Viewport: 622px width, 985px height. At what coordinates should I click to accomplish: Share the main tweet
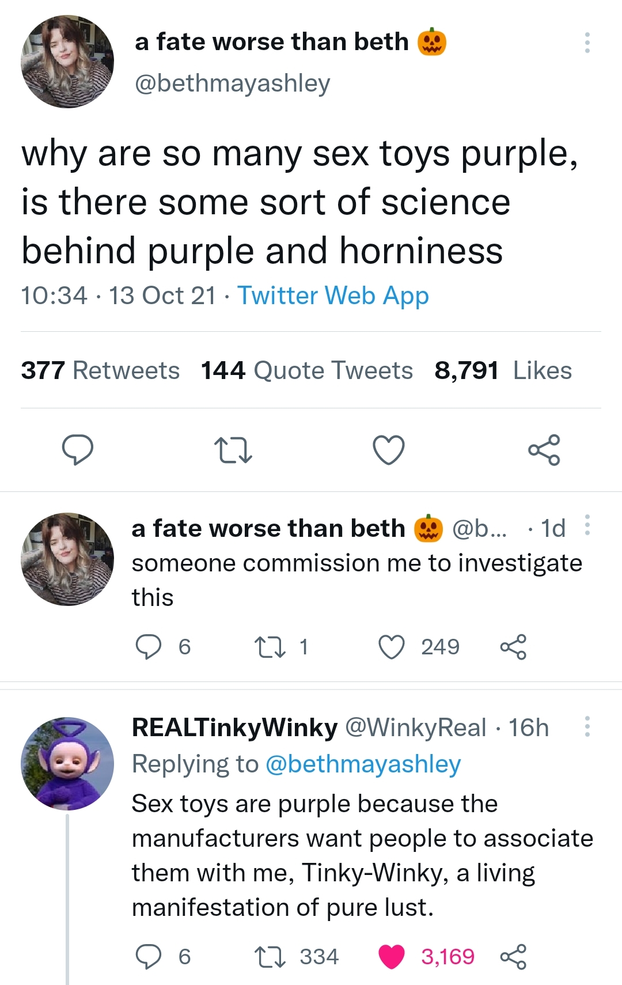tap(544, 450)
